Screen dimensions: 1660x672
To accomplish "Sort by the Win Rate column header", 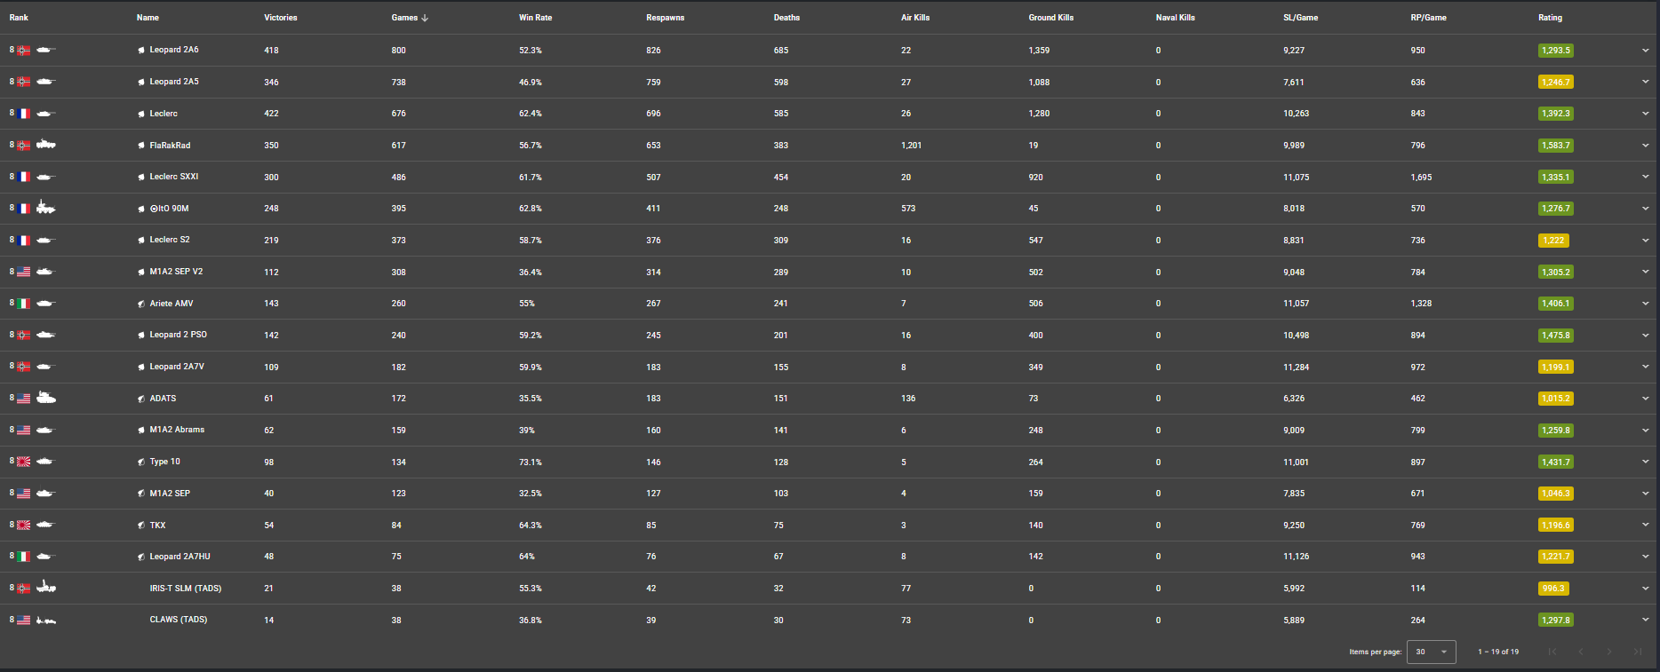I will click(536, 18).
